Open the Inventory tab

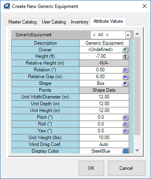point(80,22)
